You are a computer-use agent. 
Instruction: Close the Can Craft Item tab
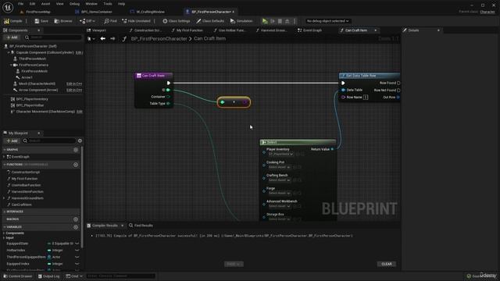375,30
